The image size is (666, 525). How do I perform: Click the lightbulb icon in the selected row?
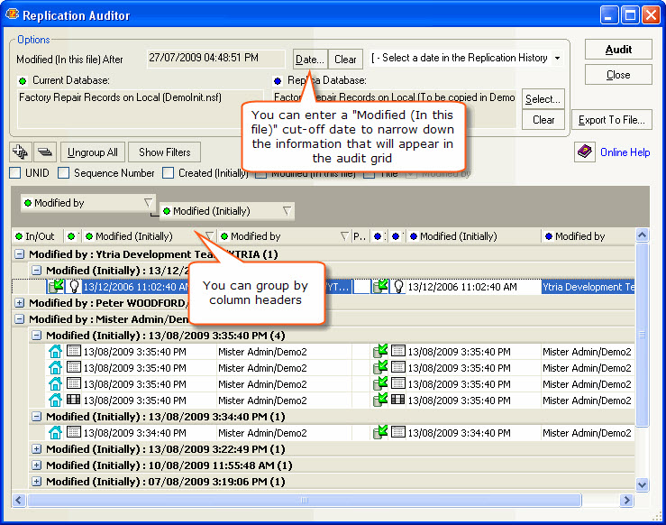[73, 287]
